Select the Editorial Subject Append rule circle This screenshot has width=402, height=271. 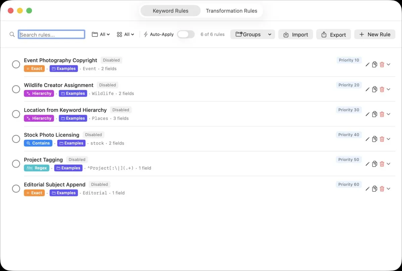[16, 189]
